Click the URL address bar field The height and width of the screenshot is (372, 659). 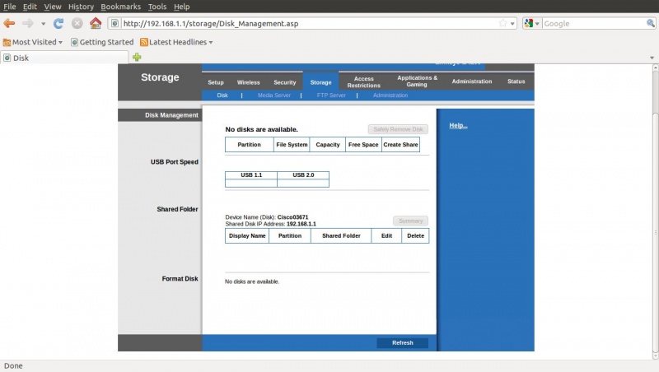click(305, 24)
